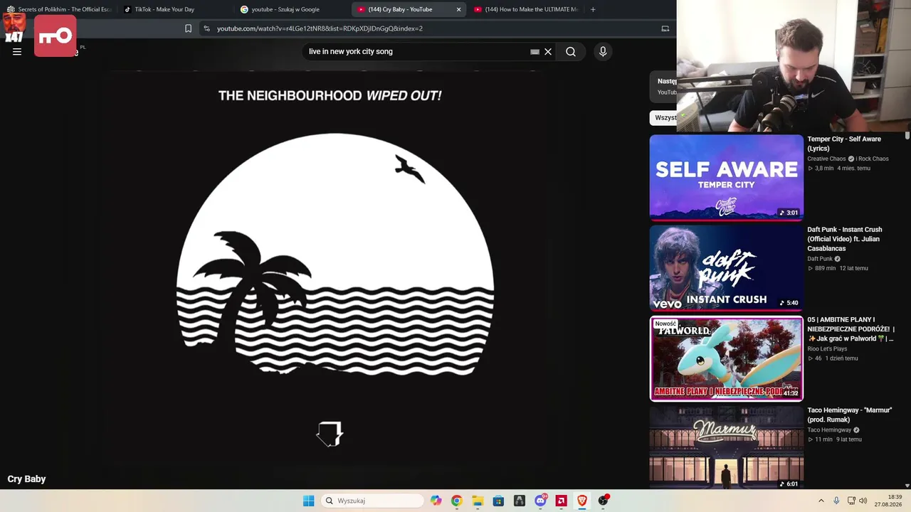Open the Temper City Self Aware thumbnail
This screenshot has width=911, height=512.
(726, 178)
